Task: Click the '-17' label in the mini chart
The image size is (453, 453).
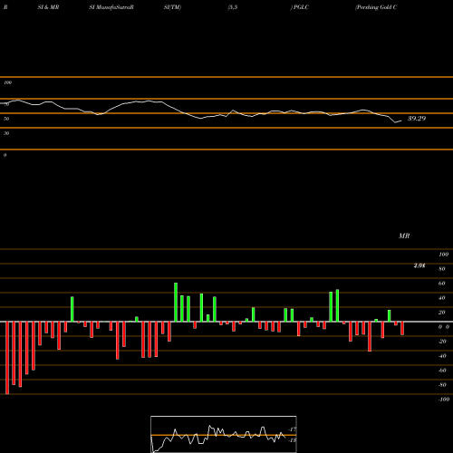Action: coord(293,429)
